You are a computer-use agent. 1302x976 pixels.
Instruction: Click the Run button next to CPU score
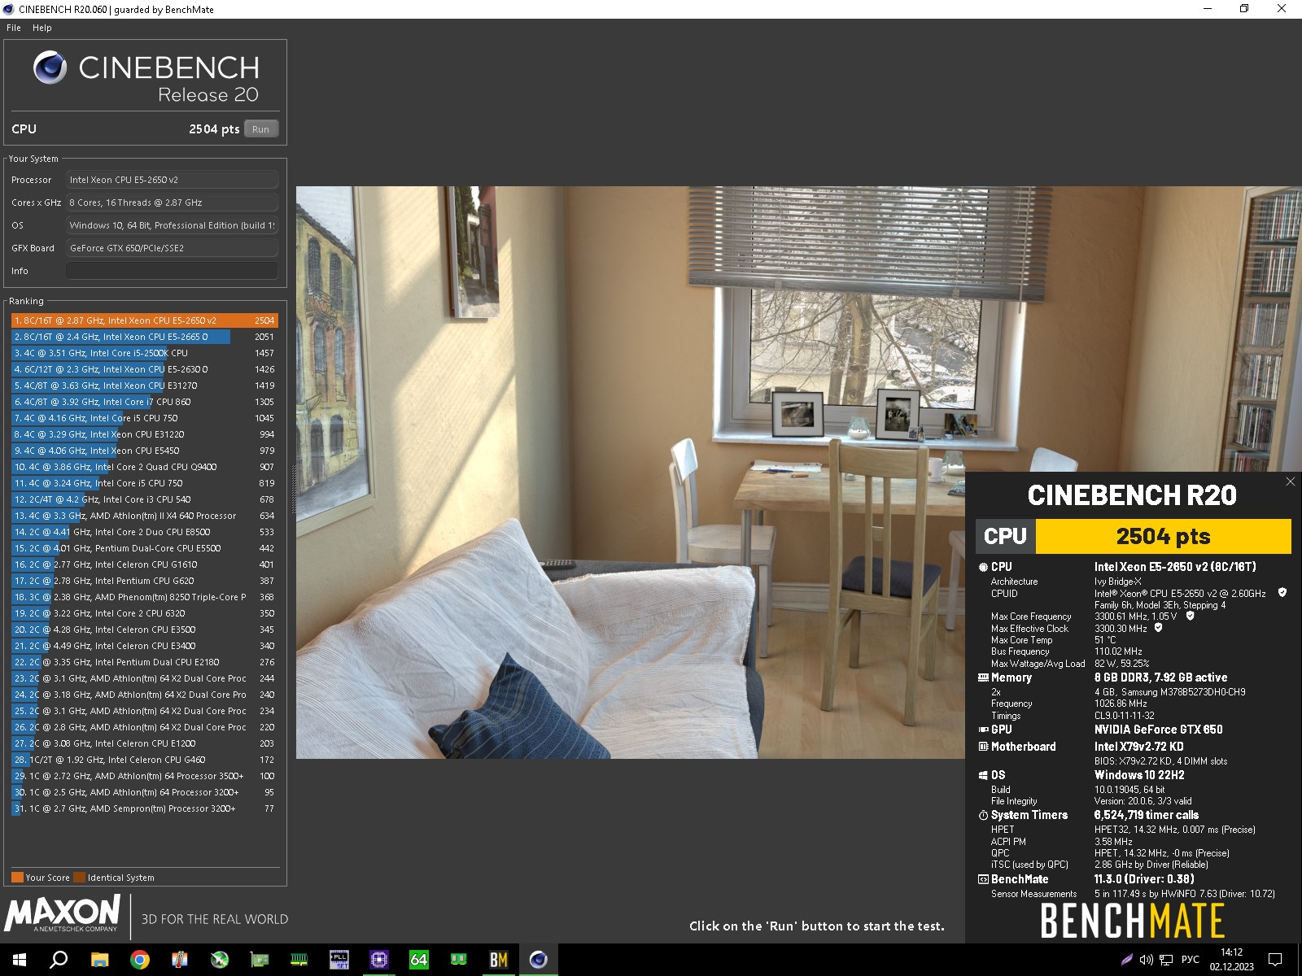point(261,129)
